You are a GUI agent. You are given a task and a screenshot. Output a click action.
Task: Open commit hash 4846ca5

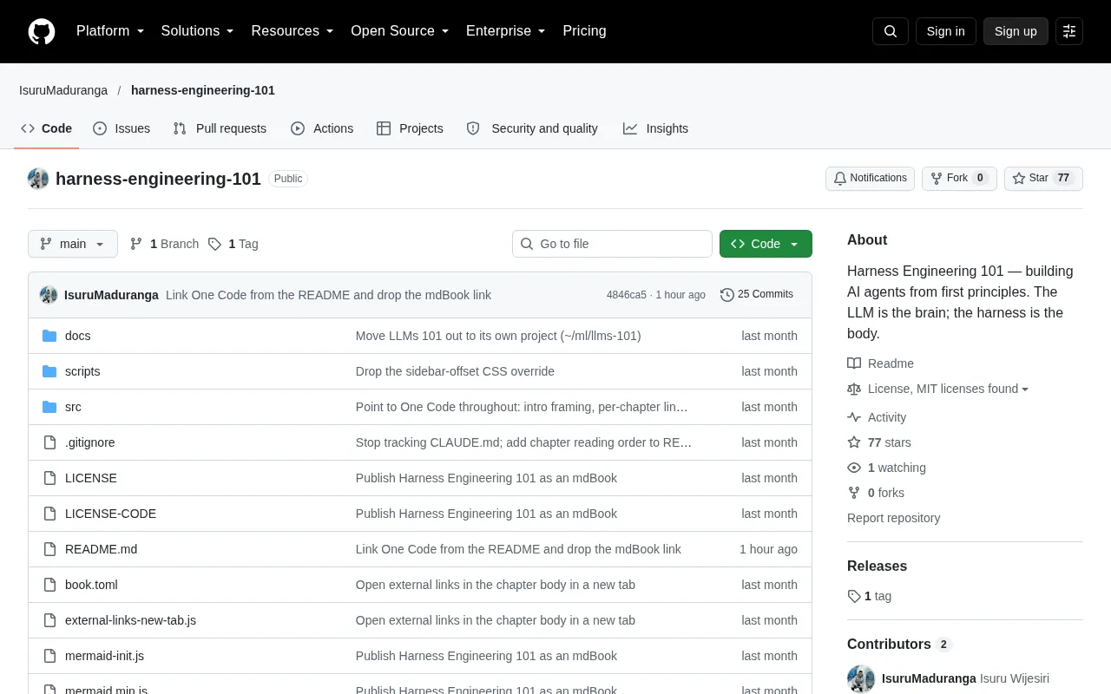(627, 295)
